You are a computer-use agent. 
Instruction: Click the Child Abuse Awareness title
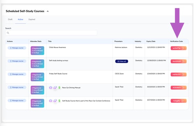click(x=58, y=47)
